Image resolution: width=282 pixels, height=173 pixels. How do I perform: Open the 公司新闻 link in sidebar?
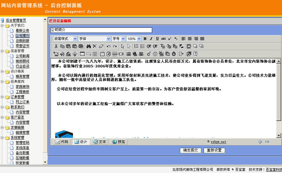point(22,56)
